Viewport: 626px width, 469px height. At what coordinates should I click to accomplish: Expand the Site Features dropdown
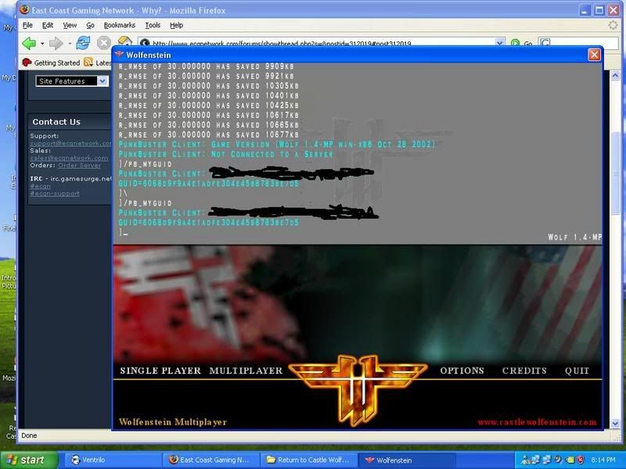pyautogui.click(x=103, y=81)
